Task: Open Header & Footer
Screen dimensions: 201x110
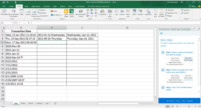Action: click(x=161, y=13)
